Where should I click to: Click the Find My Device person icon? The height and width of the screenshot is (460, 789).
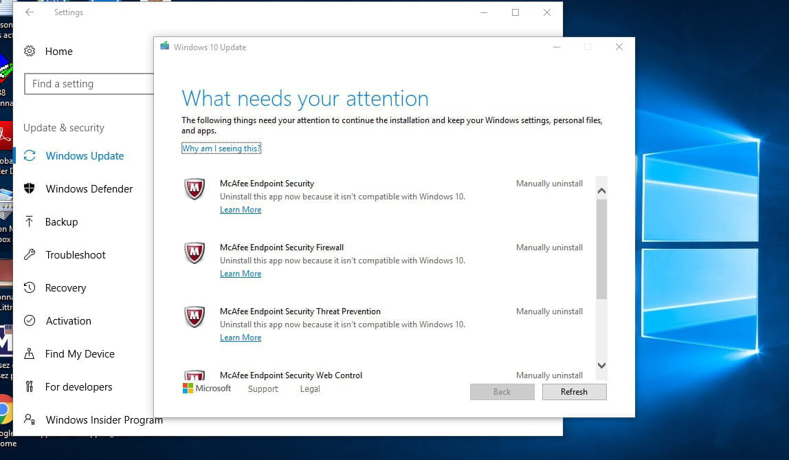click(30, 353)
